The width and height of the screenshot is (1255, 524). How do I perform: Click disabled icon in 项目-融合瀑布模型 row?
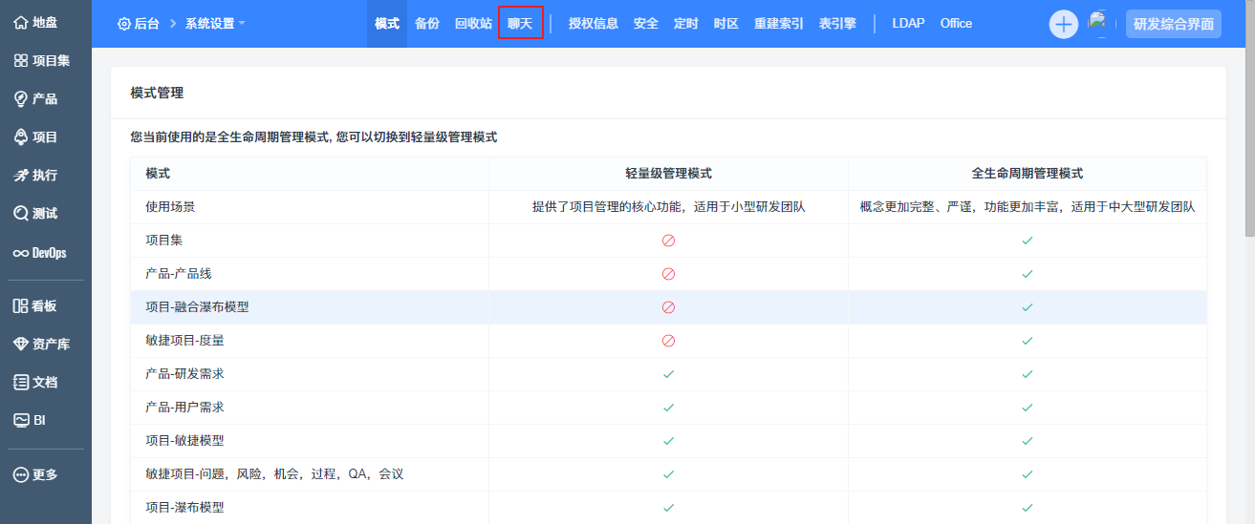pyautogui.click(x=668, y=307)
